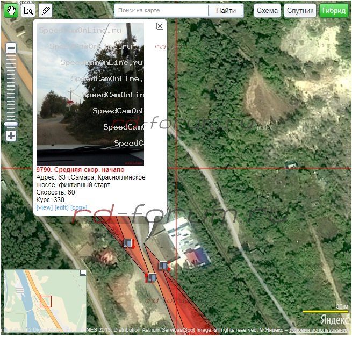The height and width of the screenshot is (337, 352).
Task: Switch map to Спутник view
Action: coord(300,11)
